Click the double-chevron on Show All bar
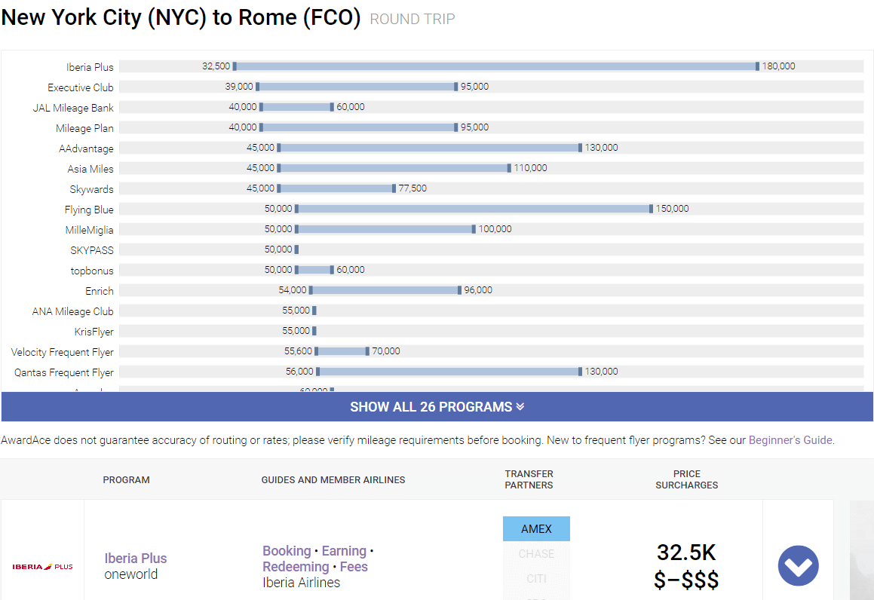 coord(520,407)
